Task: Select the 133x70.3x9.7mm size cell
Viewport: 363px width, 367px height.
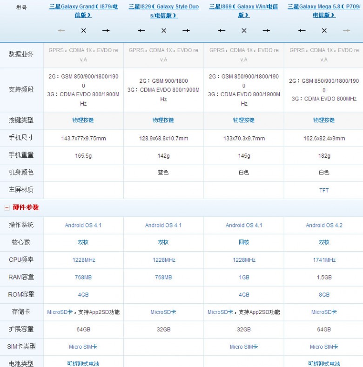Action: [x=244, y=139]
